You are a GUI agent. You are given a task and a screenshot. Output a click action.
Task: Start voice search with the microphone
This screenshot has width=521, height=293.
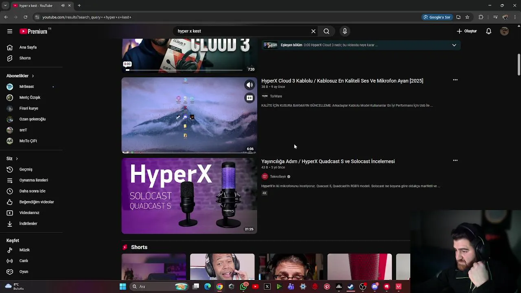[345, 31]
